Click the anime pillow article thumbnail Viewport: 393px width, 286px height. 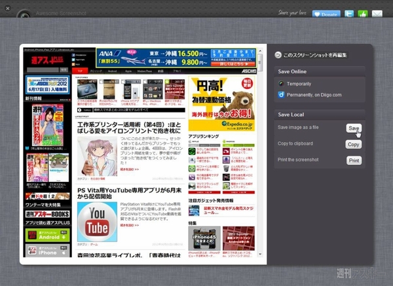(x=97, y=156)
